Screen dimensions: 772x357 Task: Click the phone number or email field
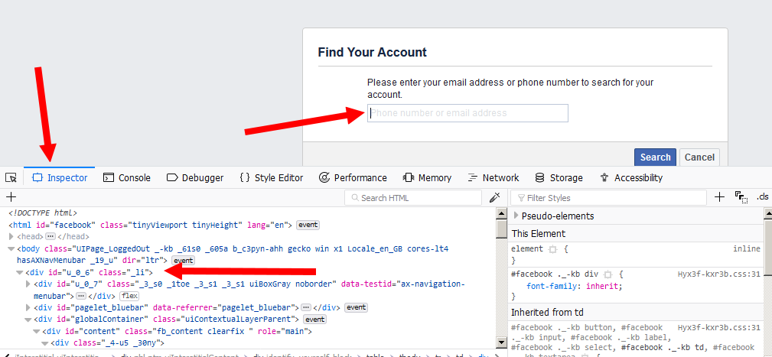467,113
